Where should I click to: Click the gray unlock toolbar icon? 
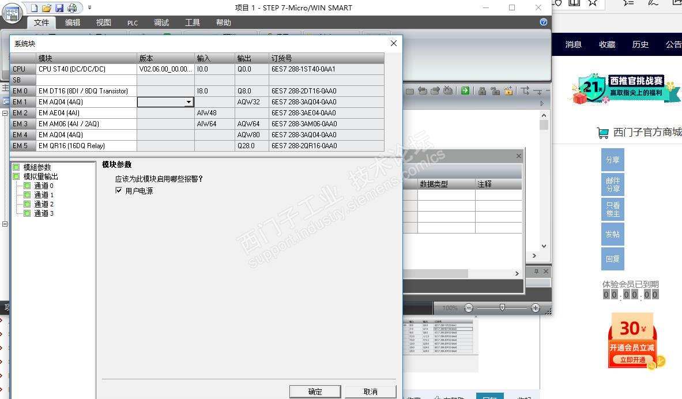pos(495,91)
